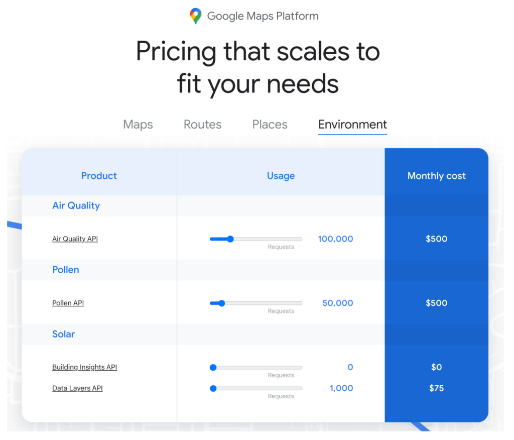514x440 pixels.
Task: Select the Places tab
Action: (270, 125)
